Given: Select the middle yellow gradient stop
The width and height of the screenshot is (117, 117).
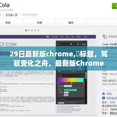Looking at the screenshot, I should click(x=72, y=83).
